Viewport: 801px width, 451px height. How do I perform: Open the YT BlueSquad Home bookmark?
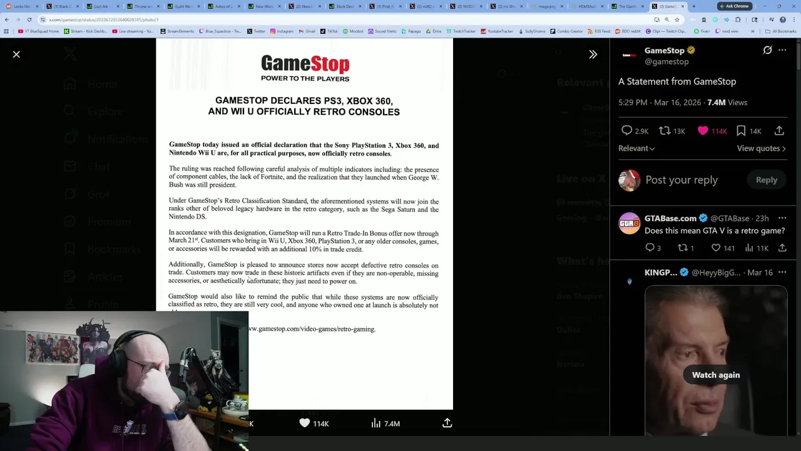[39, 31]
